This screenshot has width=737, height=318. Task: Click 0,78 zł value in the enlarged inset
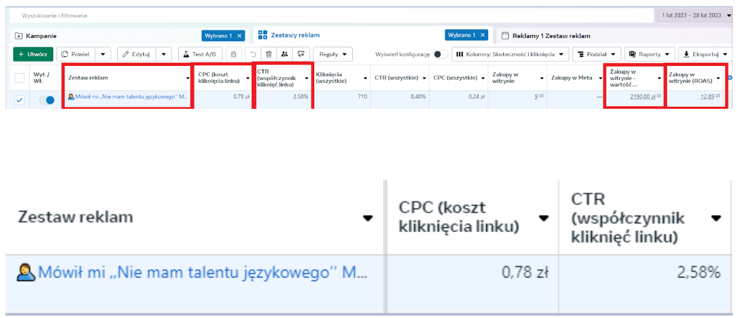524,273
